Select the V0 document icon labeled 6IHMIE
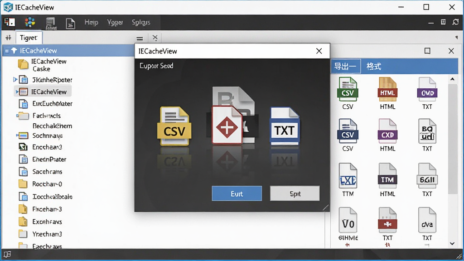The width and height of the screenshot is (464, 261). click(x=348, y=220)
